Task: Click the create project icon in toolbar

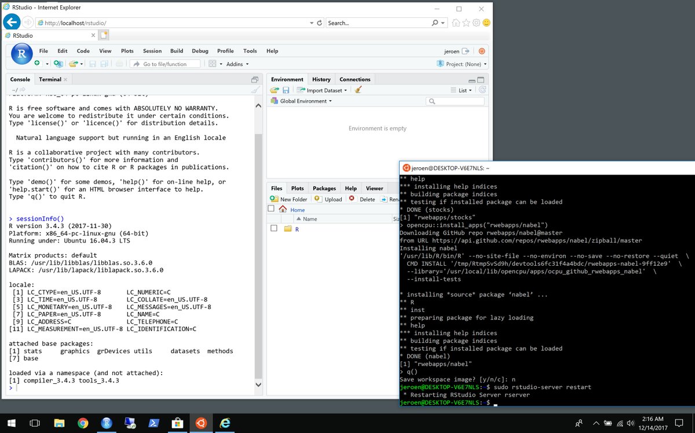Action: pyautogui.click(x=58, y=64)
